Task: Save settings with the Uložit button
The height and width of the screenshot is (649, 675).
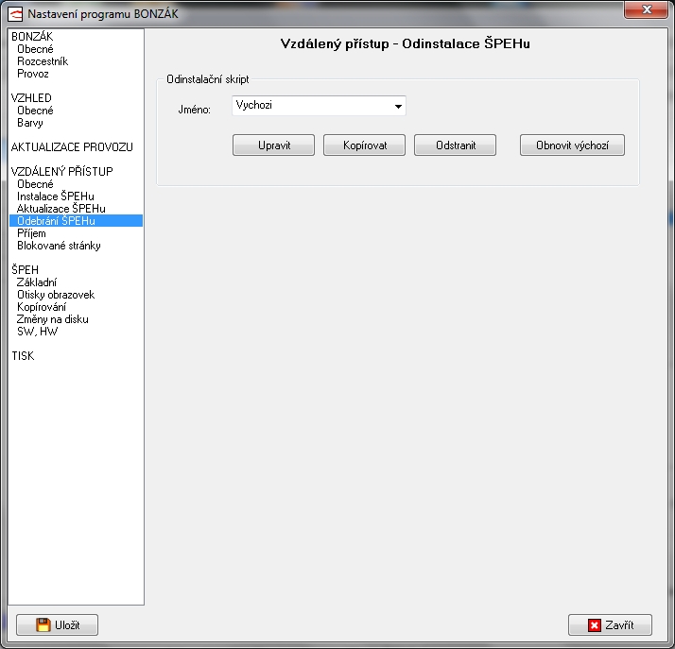Action: [x=58, y=625]
